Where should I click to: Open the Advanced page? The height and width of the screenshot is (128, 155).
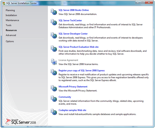(x=11, y=35)
